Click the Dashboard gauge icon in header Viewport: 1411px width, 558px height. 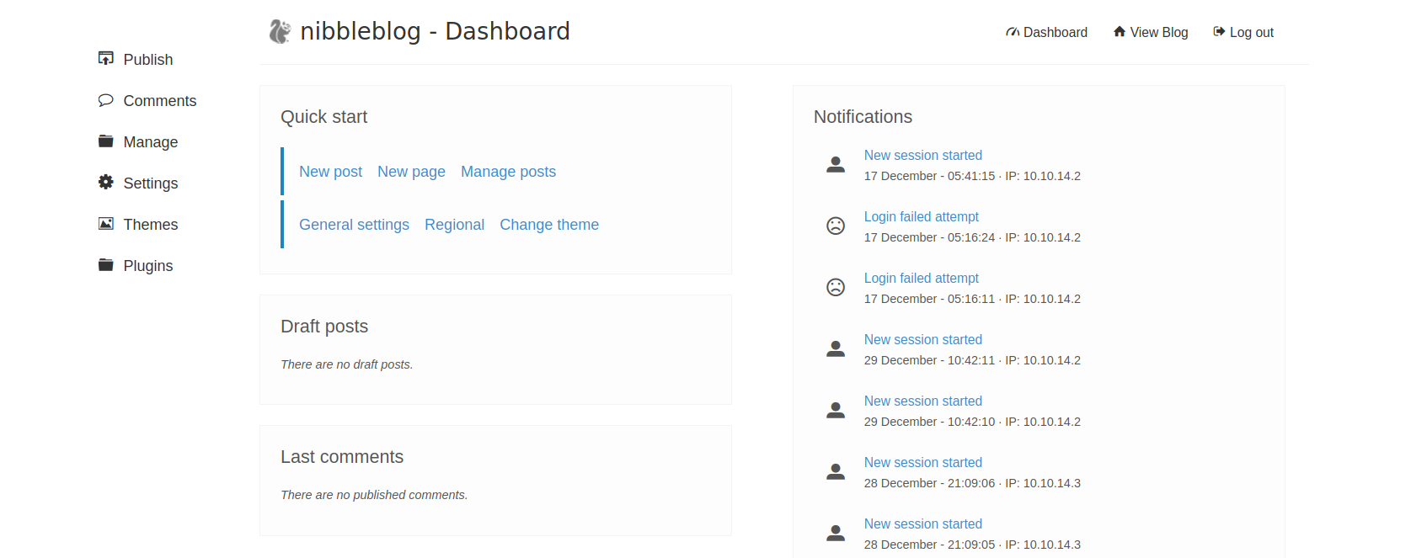point(1013,33)
